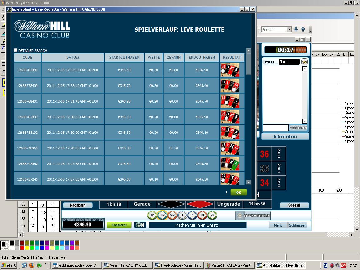
Task: Select the 1 euro betting chip
Action: click(182, 215)
